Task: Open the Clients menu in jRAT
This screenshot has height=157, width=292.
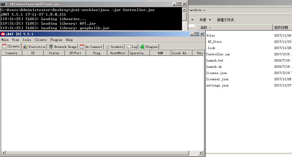Action: (x=41, y=40)
